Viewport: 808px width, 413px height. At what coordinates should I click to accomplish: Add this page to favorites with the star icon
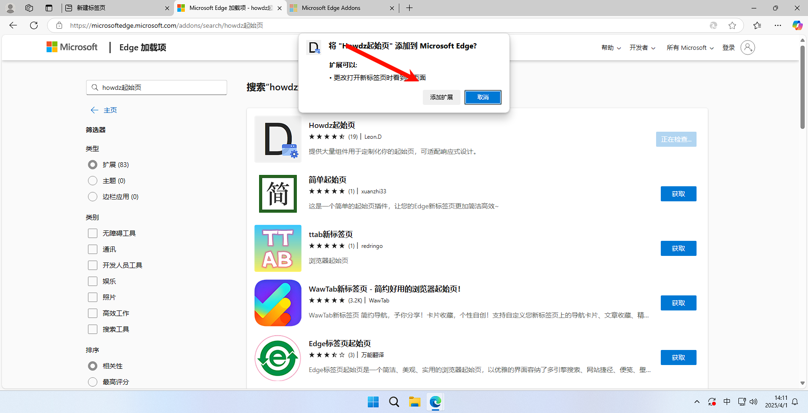(x=732, y=25)
